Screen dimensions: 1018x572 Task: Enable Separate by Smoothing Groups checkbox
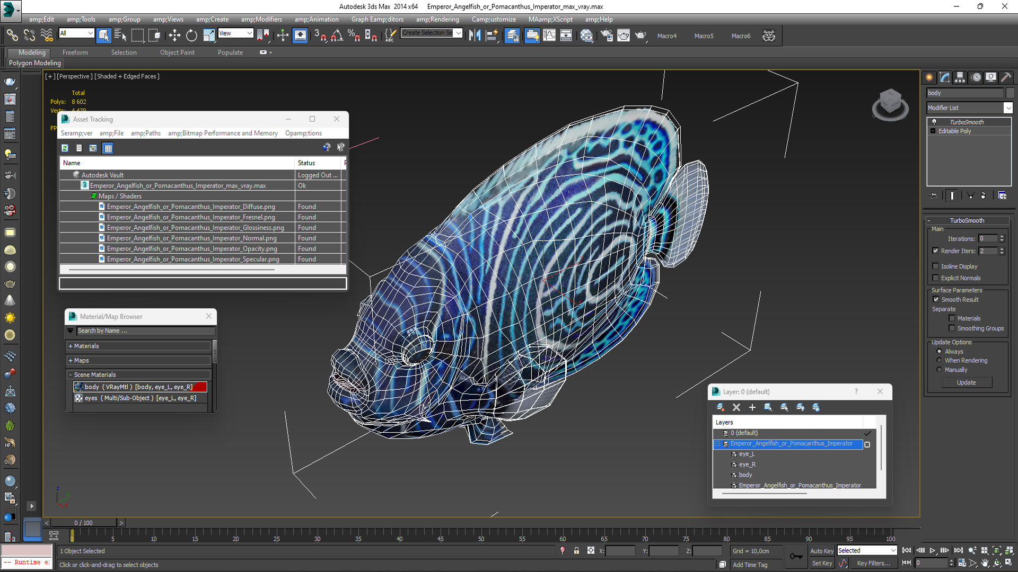(x=952, y=328)
